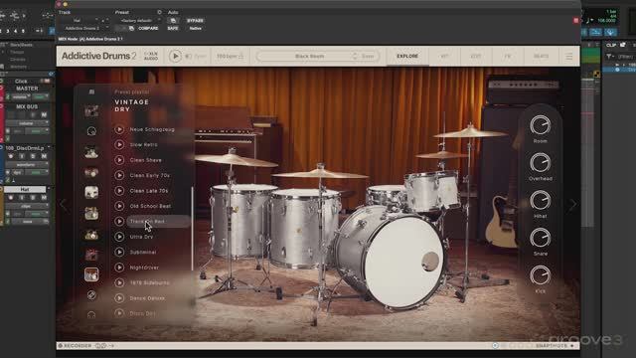Open the factory default preset dropdown
This screenshot has height=358, width=636.
pyautogui.click(x=138, y=20)
